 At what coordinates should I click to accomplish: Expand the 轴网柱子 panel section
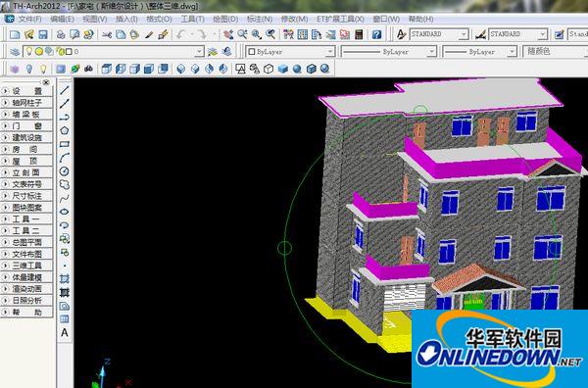26,103
